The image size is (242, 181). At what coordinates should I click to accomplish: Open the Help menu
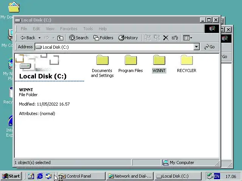(102, 29)
